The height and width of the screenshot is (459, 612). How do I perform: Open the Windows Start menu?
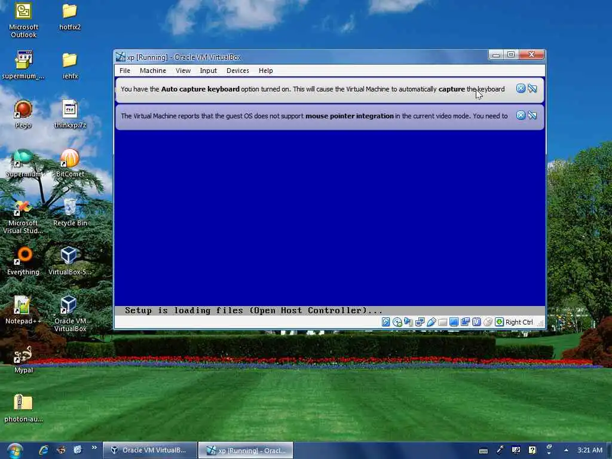[15, 451]
